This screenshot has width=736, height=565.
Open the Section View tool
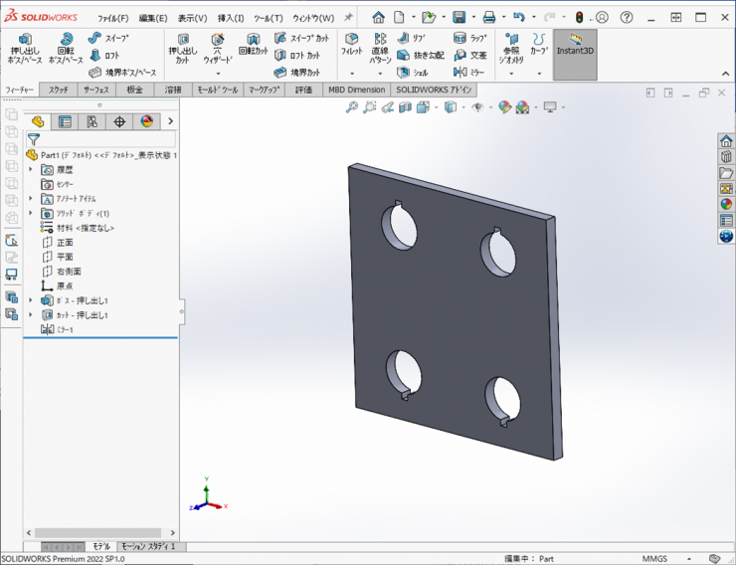405,107
